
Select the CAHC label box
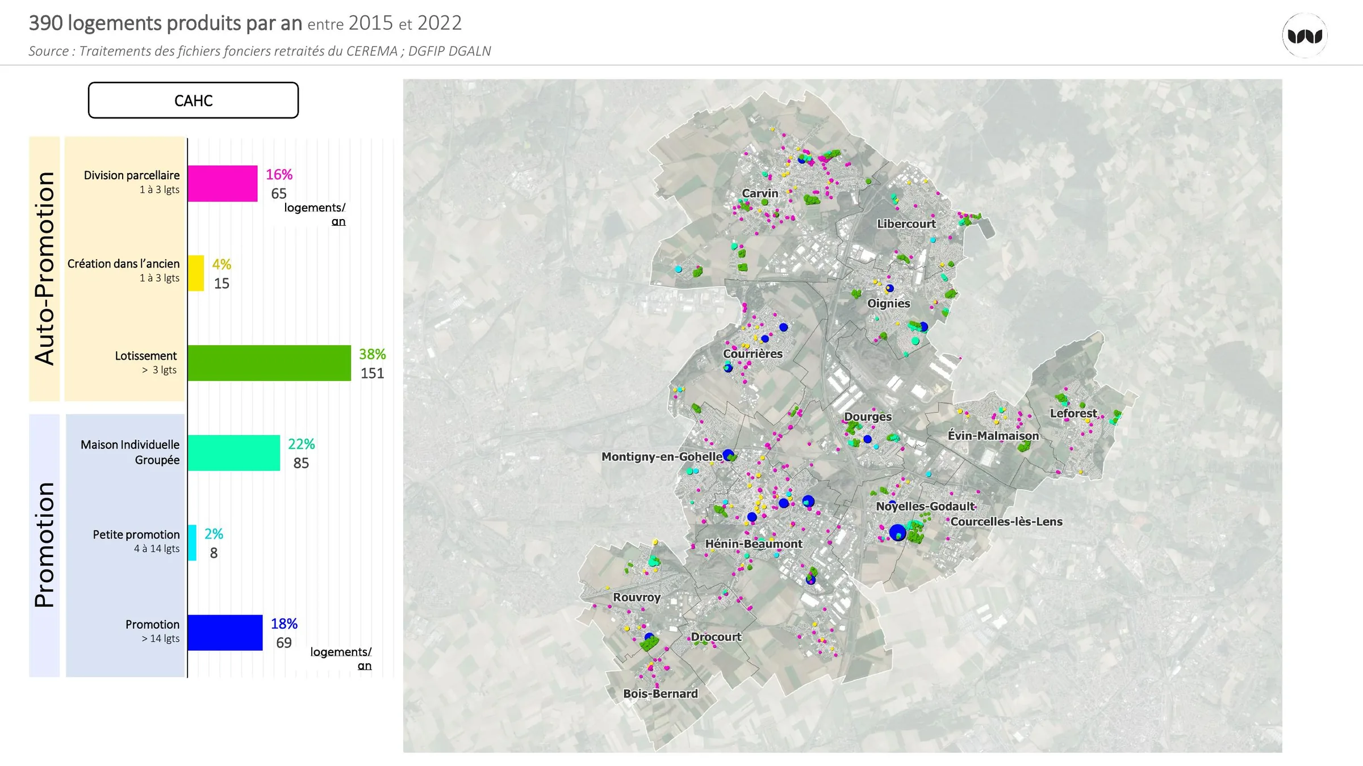point(193,100)
